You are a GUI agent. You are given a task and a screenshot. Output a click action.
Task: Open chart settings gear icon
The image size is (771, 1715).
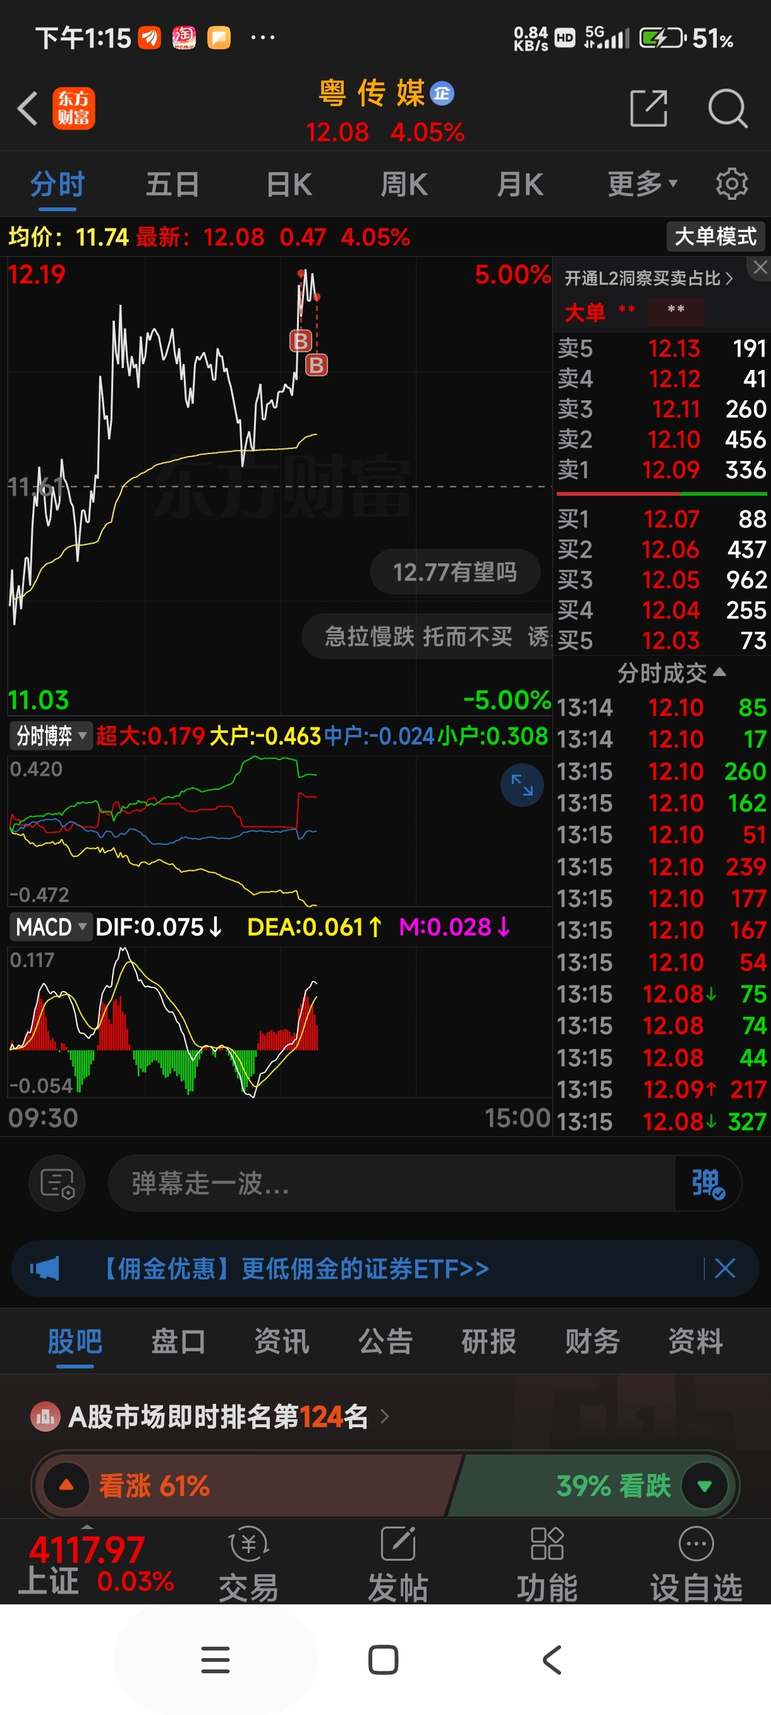pos(732,184)
